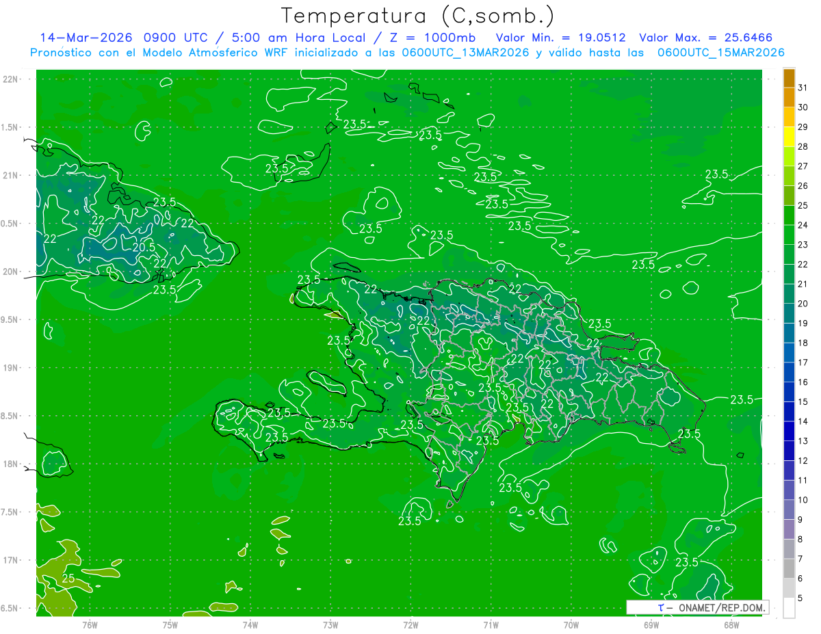The width and height of the screenshot is (821, 634).
Task: Click the number 21 on the color legend
Action: coord(803,284)
